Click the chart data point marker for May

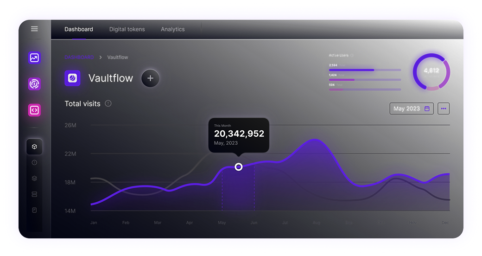tap(238, 166)
